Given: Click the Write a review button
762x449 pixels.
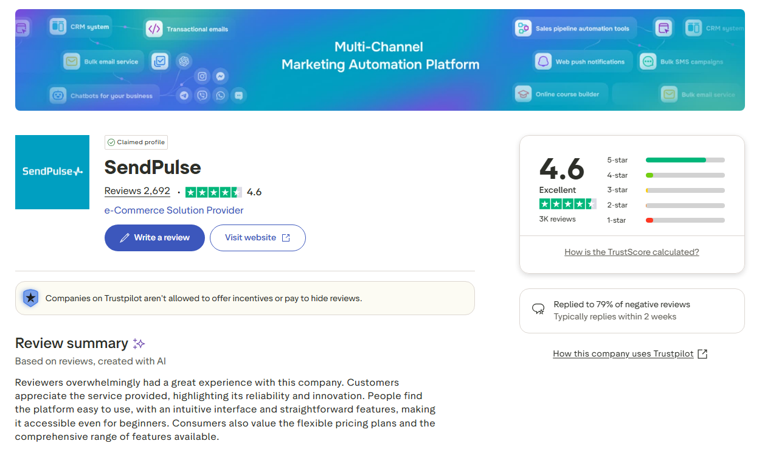Looking at the screenshot, I should pyautogui.click(x=154, y=238).
